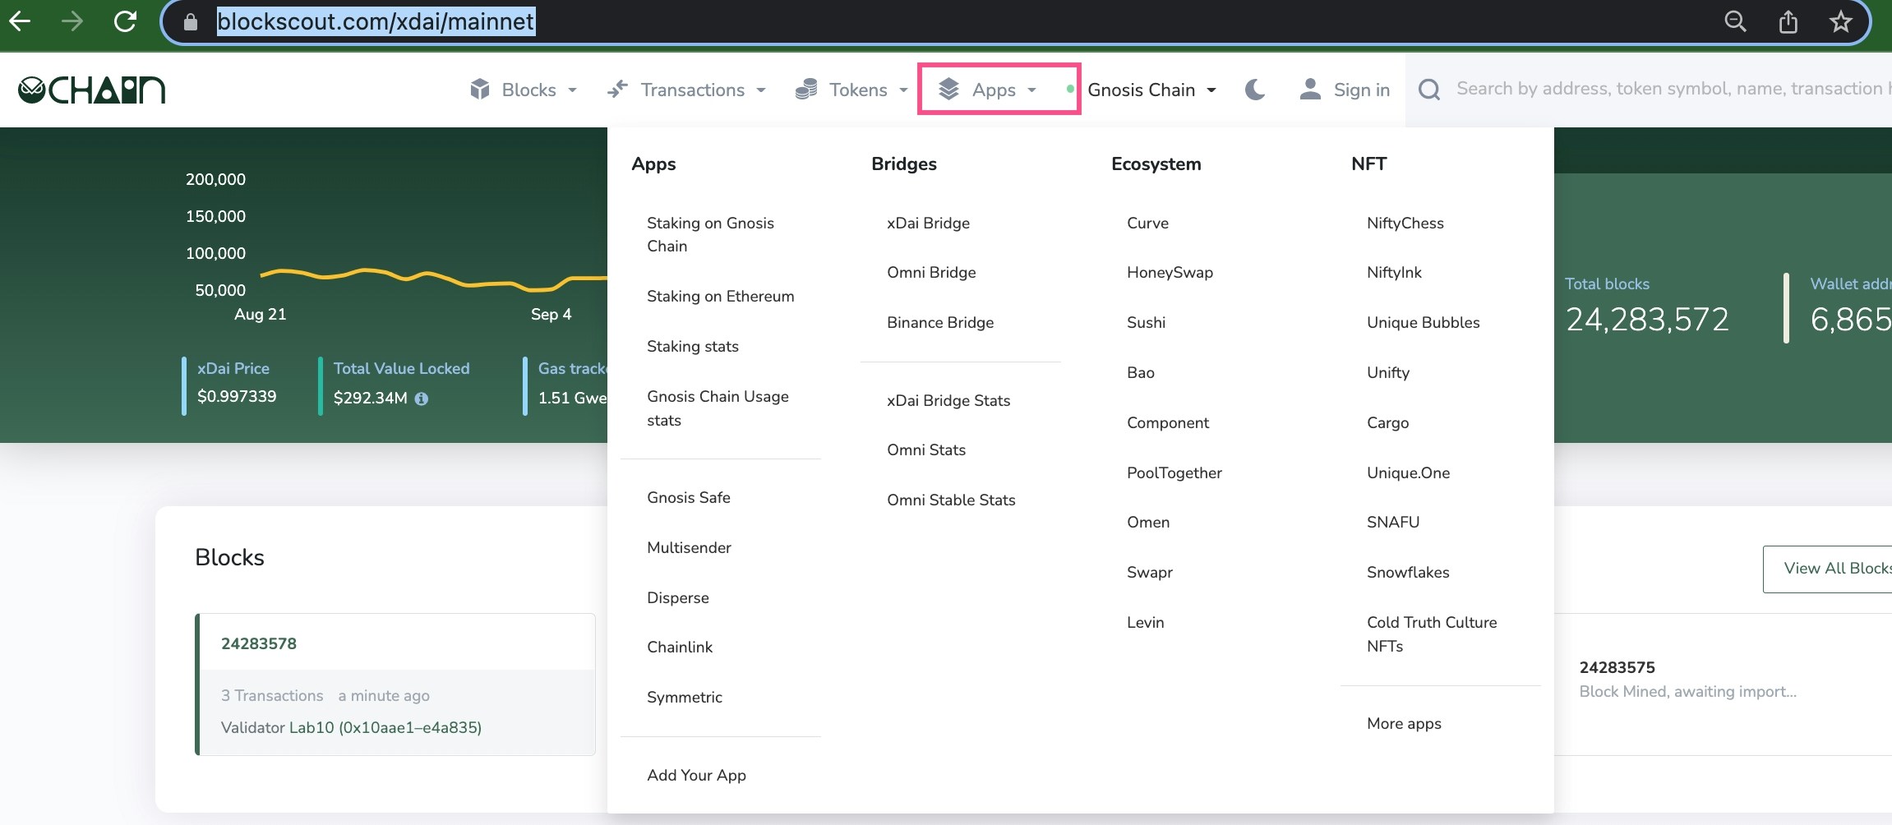Reload the page with the refresh icon

point(125,21)
